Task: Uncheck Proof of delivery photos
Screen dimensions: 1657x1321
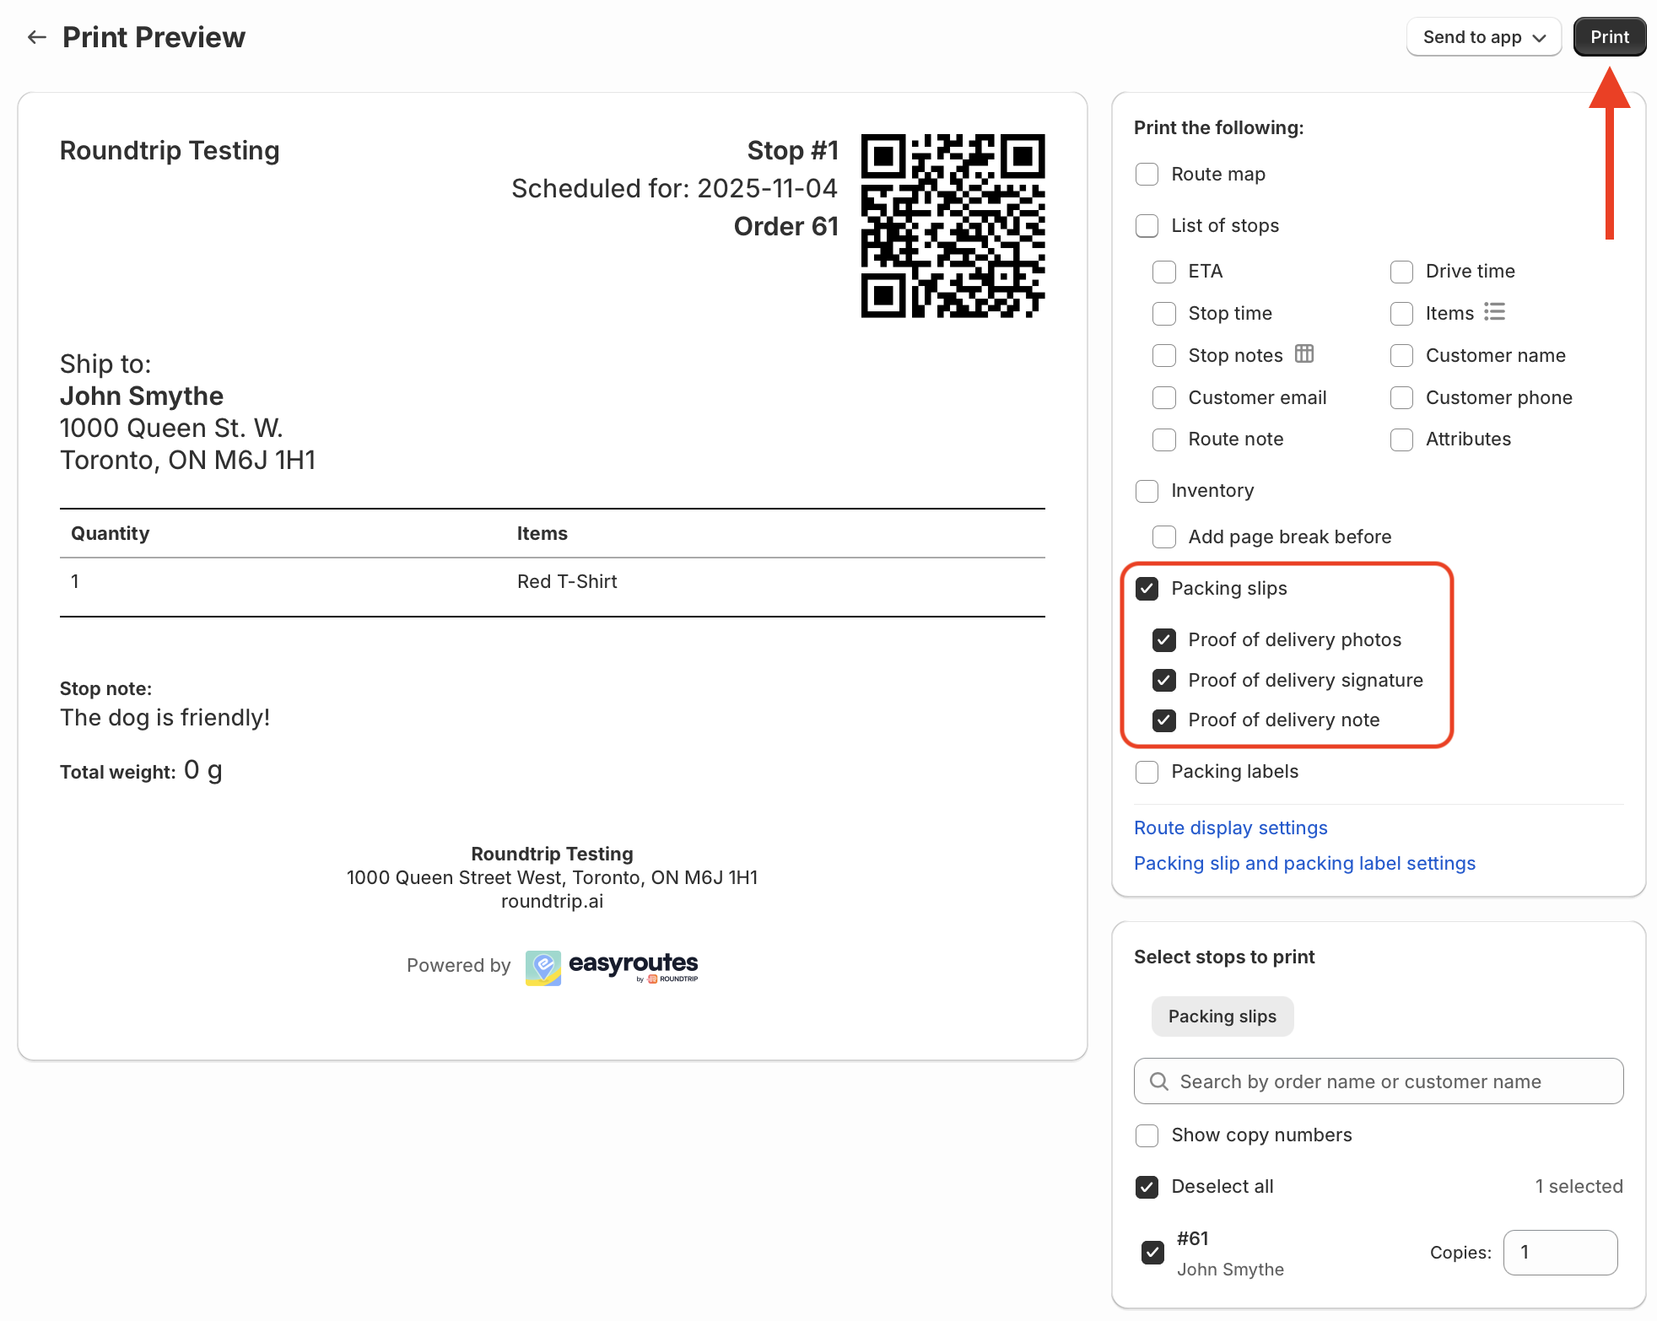Action: point(1163,640)
